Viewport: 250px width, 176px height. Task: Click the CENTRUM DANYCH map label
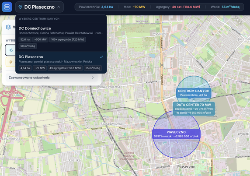click(194, 93)
